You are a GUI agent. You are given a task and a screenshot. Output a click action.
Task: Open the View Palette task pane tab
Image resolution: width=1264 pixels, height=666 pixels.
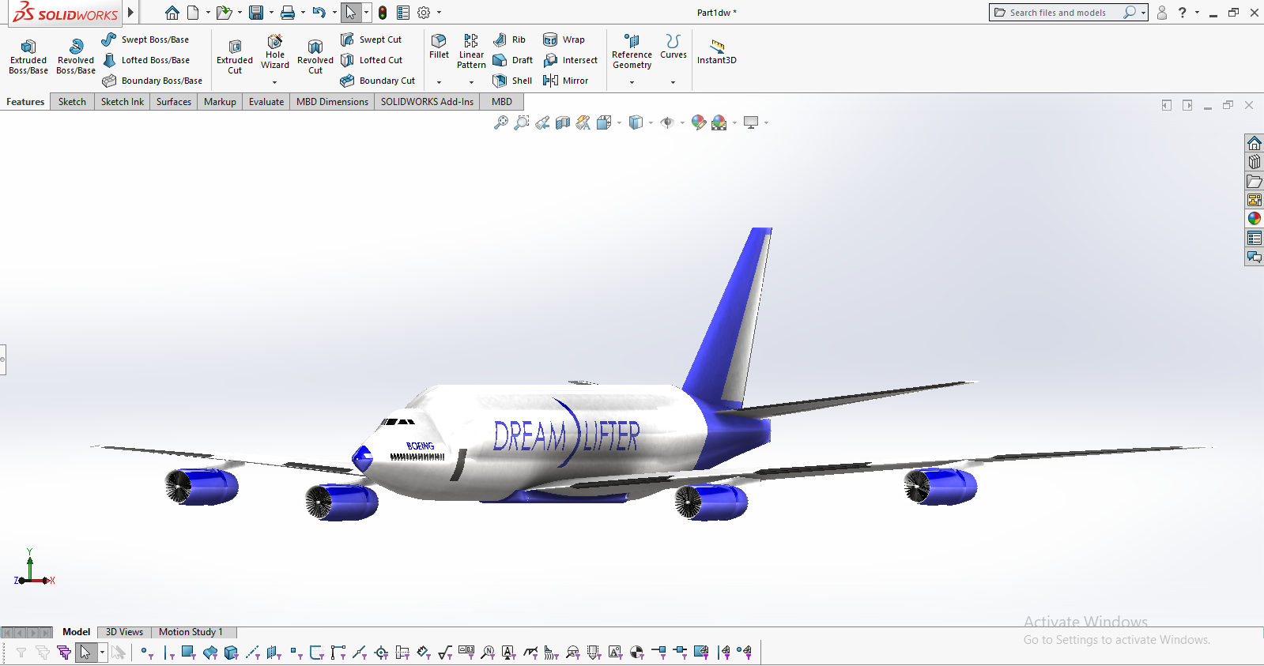tap(1255, 200)
